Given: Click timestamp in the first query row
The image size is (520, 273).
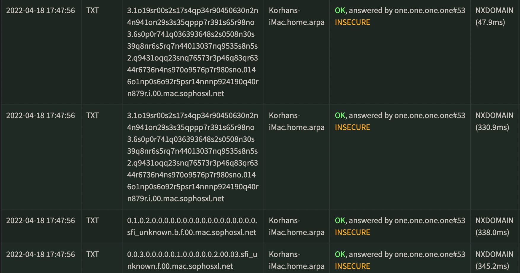Looking at the screenshot, I should pyautogui.click(x=41, y=10).
